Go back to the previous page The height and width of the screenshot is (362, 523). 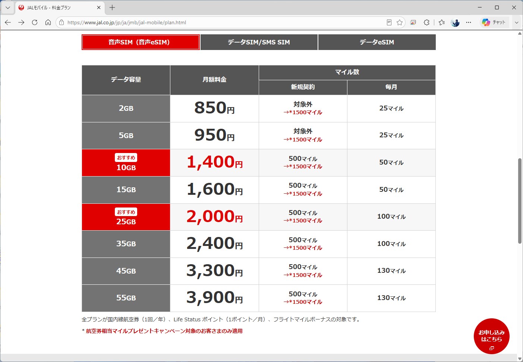[8, 22]
